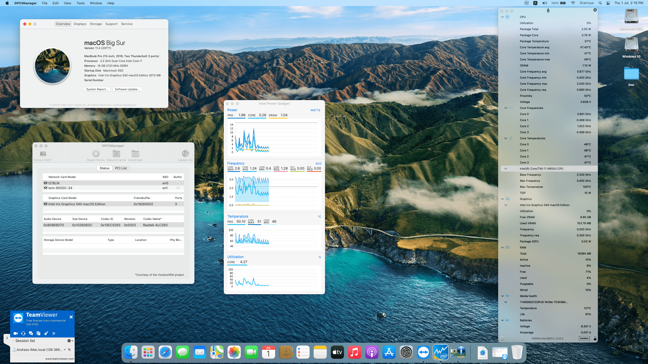Click the remote control cursor icon for Andress-iMac
648x364 pixels.
pos(69,350)
